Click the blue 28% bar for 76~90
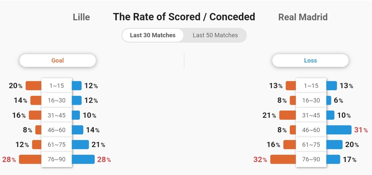Viewport: 372px width, 175px height. point(83,159)
